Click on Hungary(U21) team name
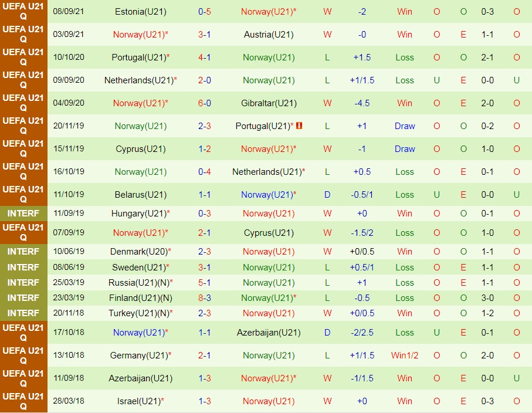 (138, 214)
